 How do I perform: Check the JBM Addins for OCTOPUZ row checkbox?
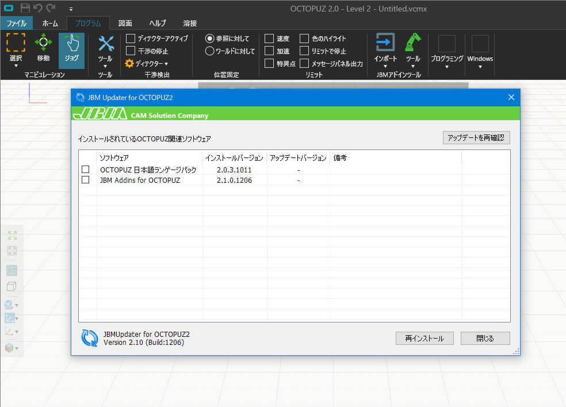(86, 180)
